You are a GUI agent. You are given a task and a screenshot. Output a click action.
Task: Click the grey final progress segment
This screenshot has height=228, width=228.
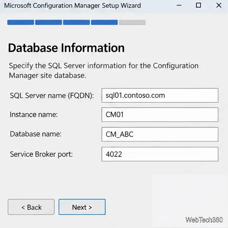click(x=132, y=22)
